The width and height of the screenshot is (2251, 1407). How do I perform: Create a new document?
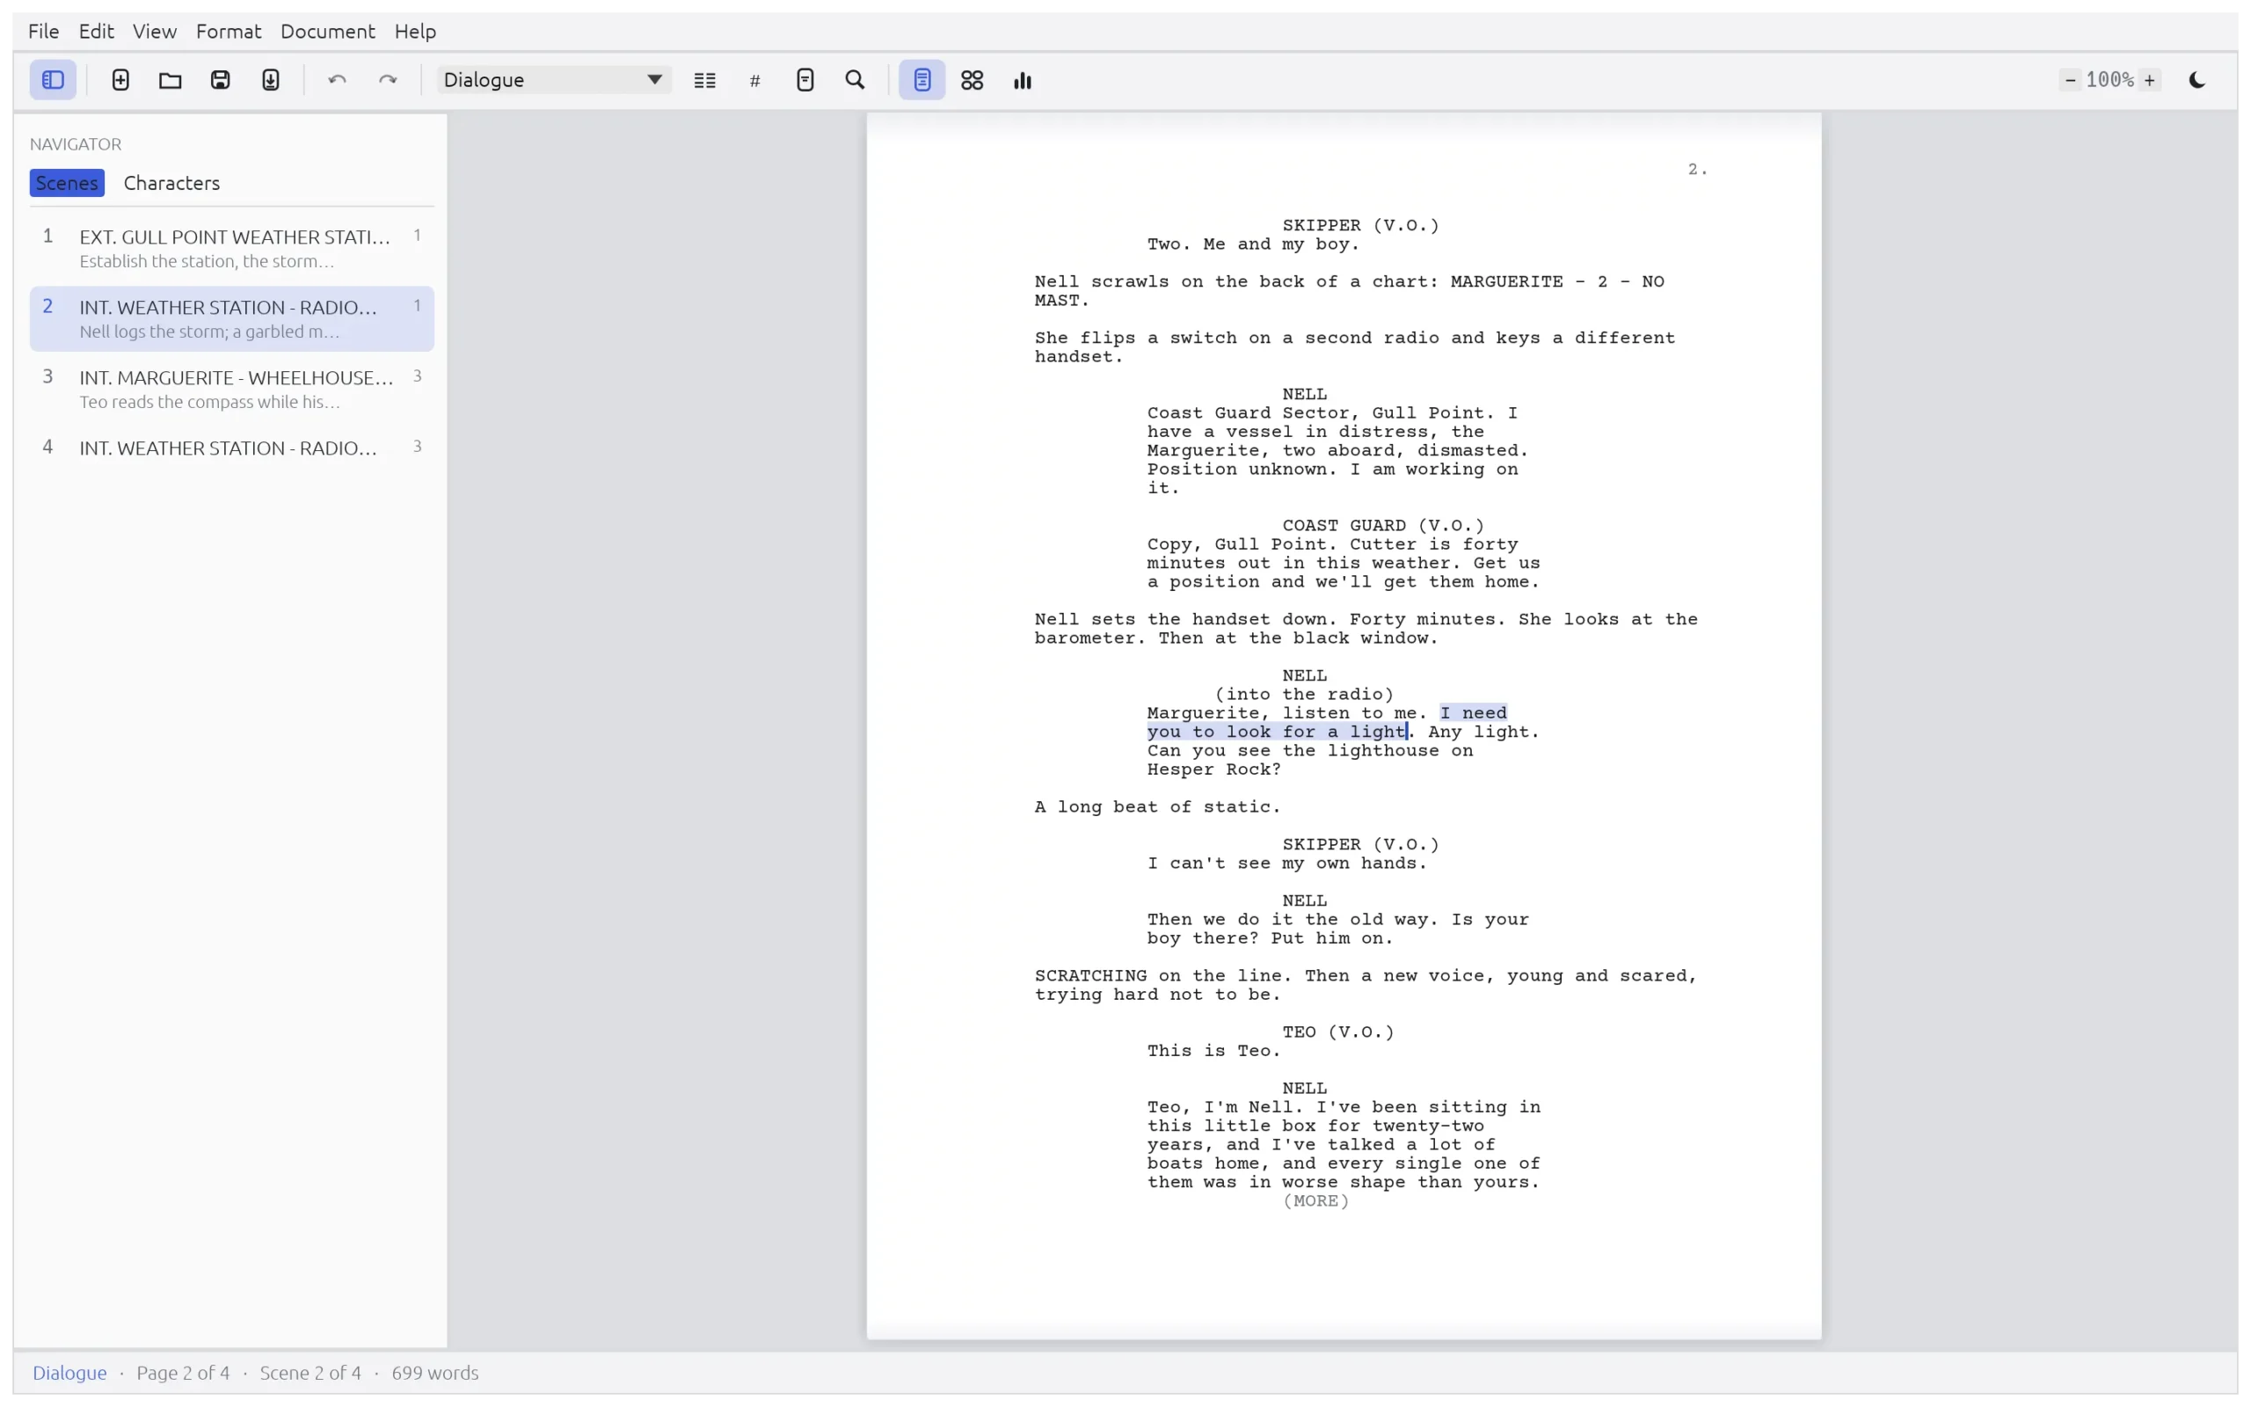120,80
